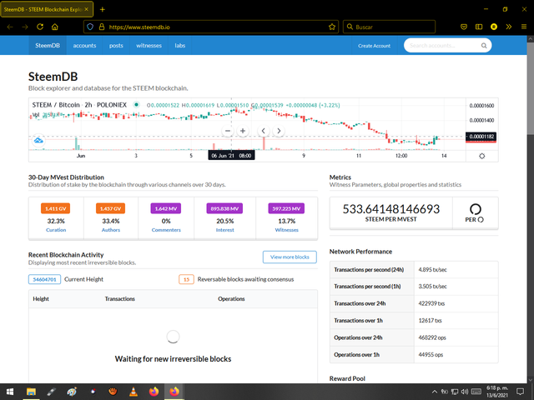Open Windows Start menu
The image size is (534, 400).
click(x=10, y=392)
